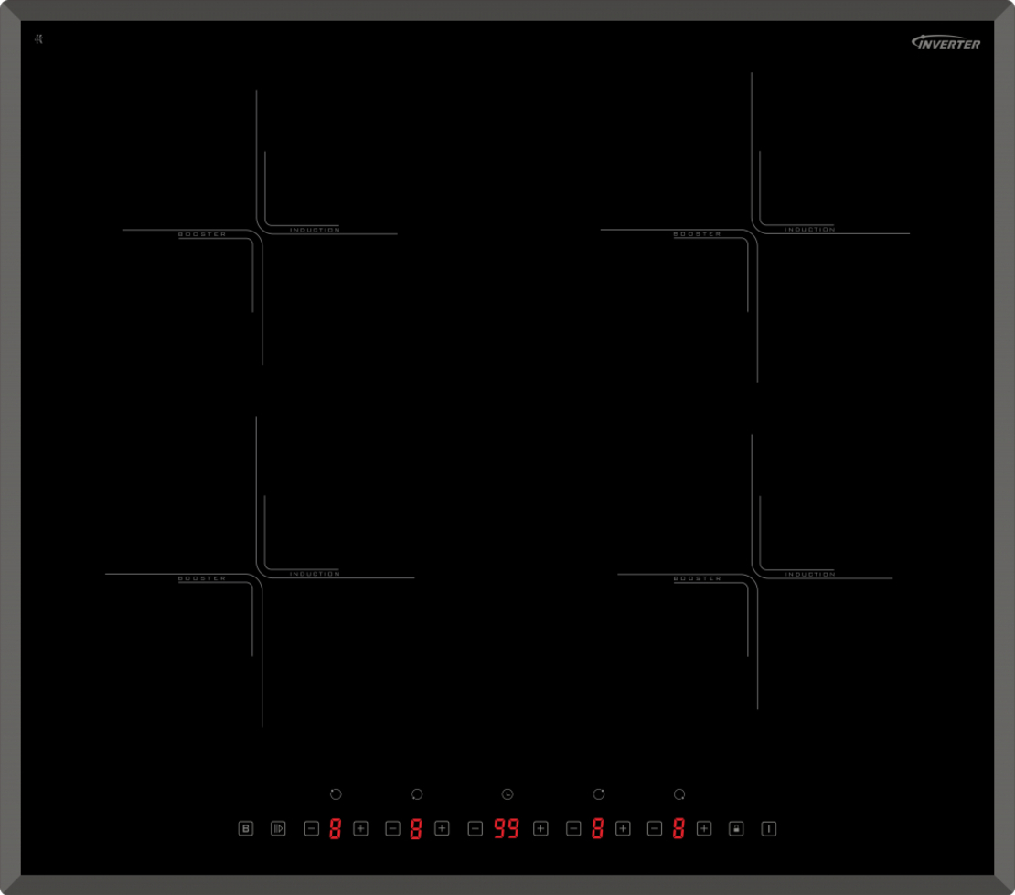Screen dimensions: 1015x895
Task: Tap the red 99 timer display
Action: tap(507, 829)
